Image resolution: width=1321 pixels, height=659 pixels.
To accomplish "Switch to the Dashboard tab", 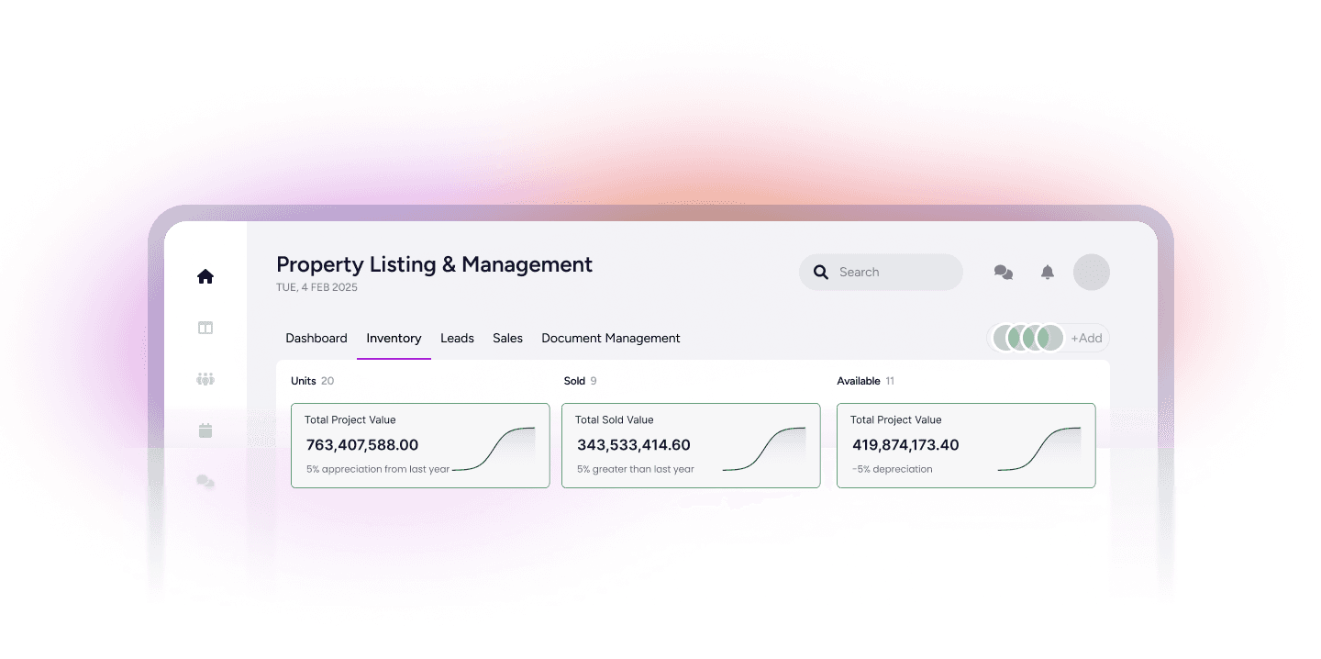I will pyautogui.click(x=316, y=339).
